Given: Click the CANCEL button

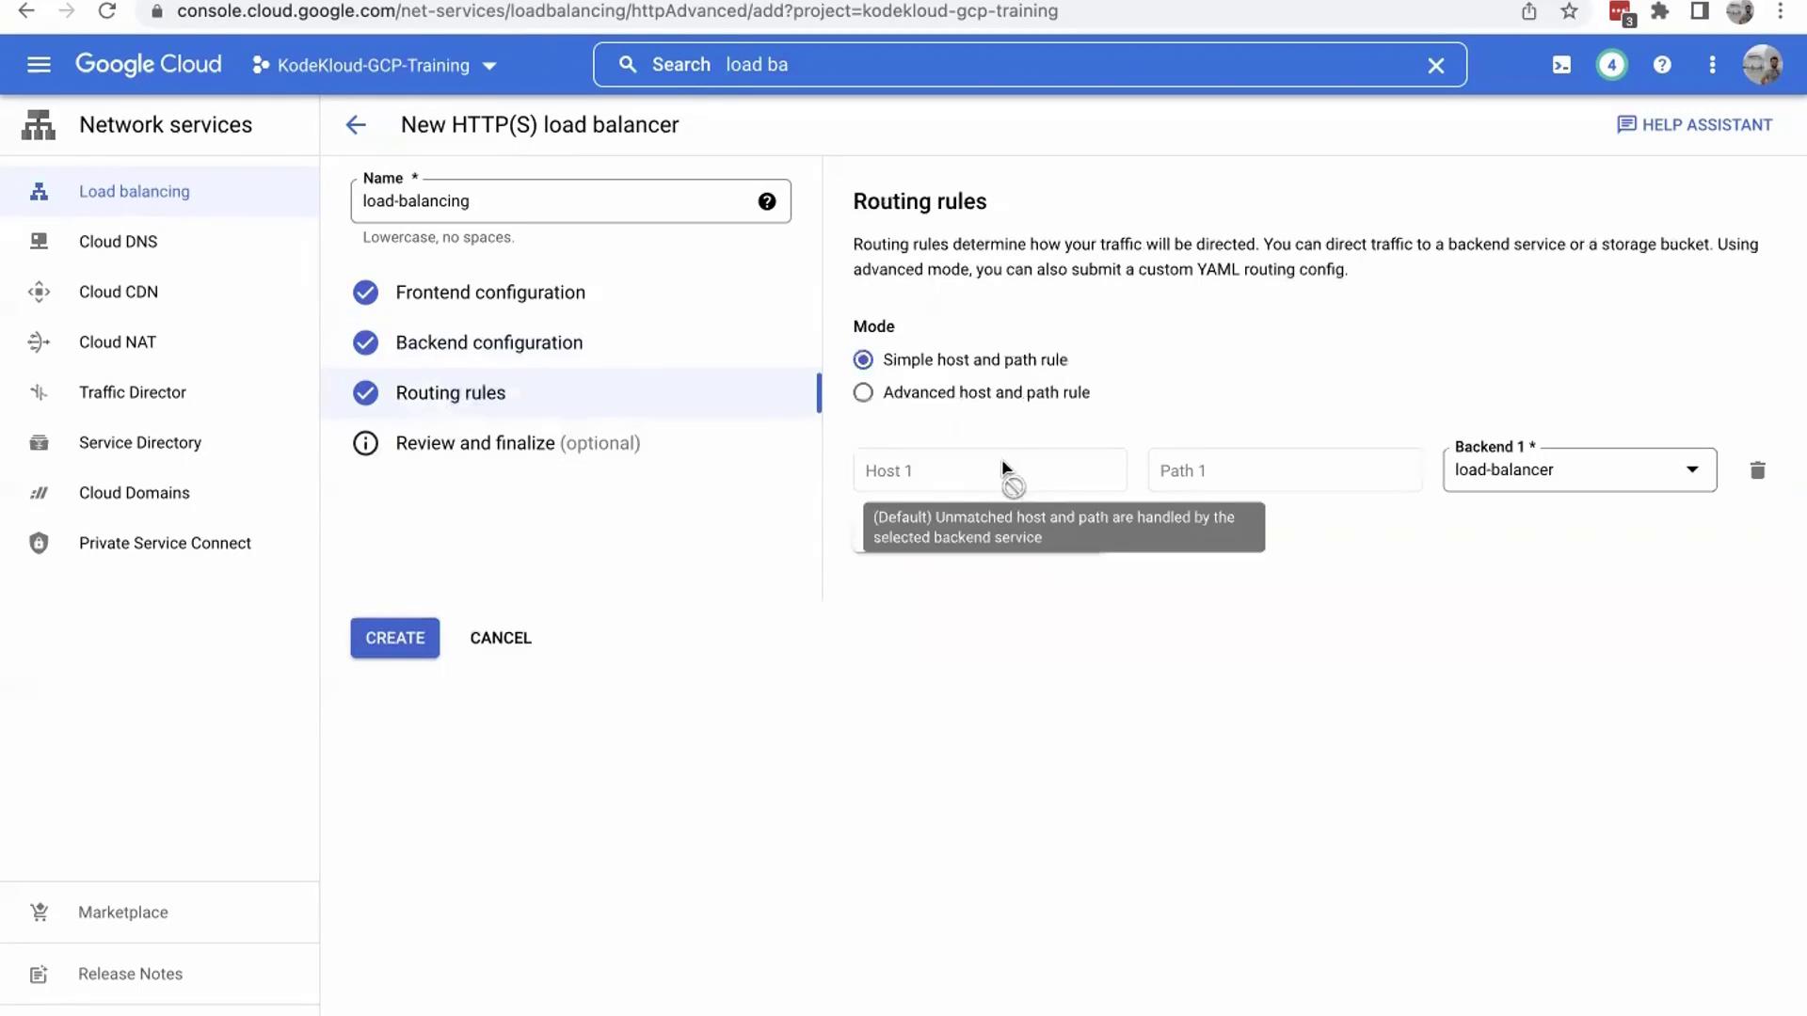Looking at the screenshot, I should coord(501,638).
